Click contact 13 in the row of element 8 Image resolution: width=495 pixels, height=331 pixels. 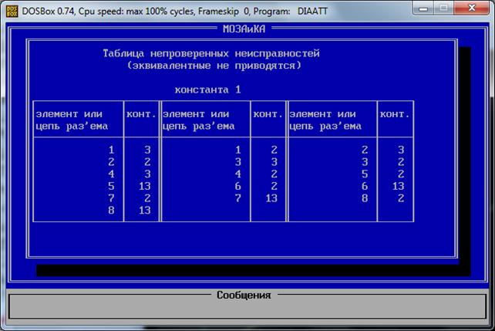(x=145, y=210)
